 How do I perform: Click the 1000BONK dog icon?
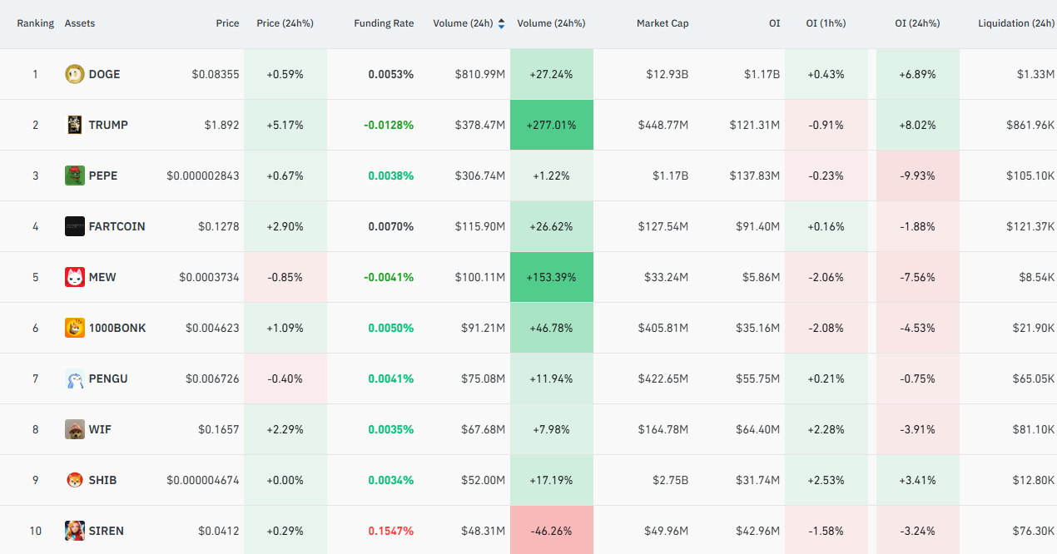75,328
